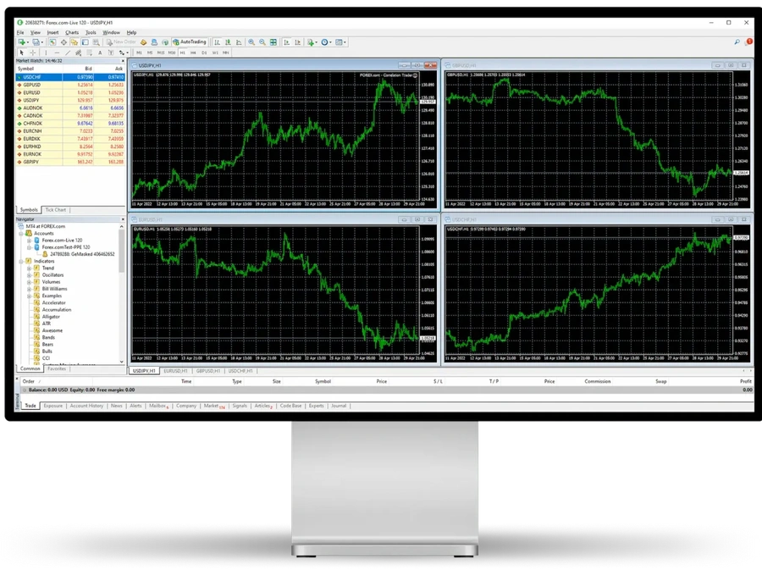Viewport: 762px width, 570px height.
Task: Open the File menu
Action: point(20,32)
